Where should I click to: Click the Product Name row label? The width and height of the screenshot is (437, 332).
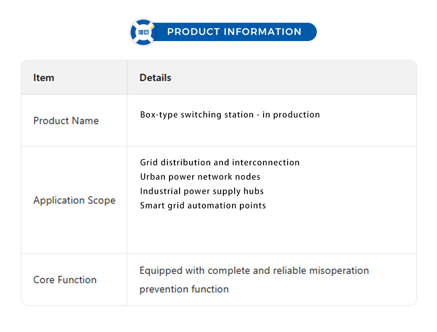click(66, 121)
